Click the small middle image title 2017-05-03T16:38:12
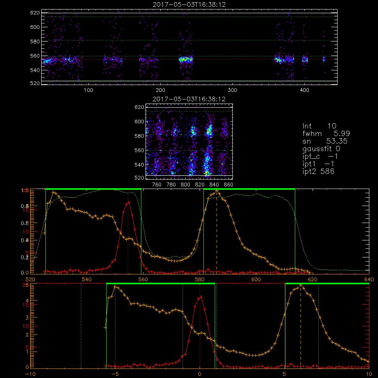This screenshot has width=378, height=378. (189, 99)
